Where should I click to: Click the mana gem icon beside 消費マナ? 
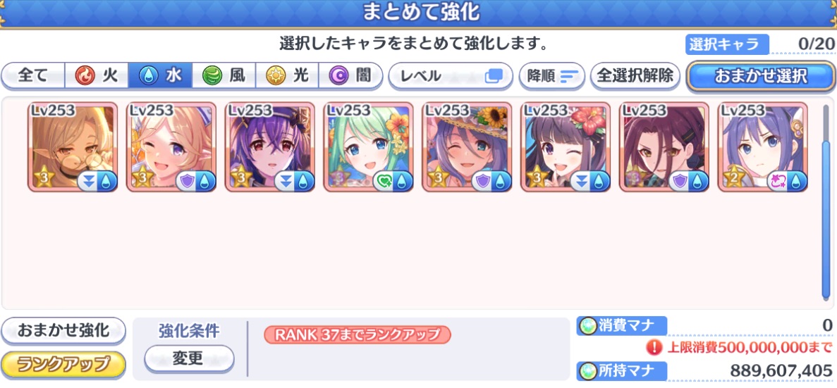click(x=587, y=325)
